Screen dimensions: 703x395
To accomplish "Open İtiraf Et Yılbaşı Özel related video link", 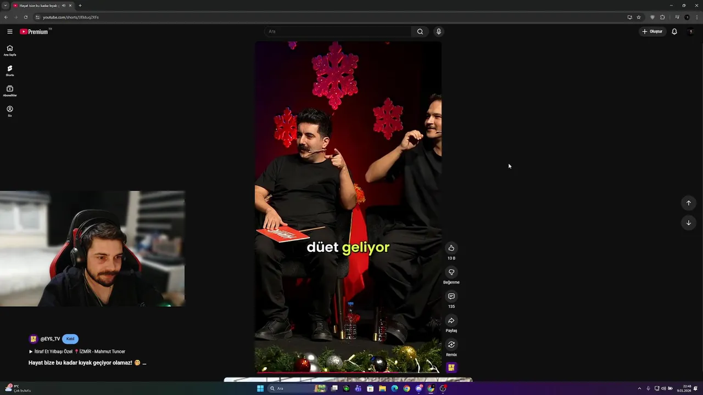I will (x=77, y=352).
